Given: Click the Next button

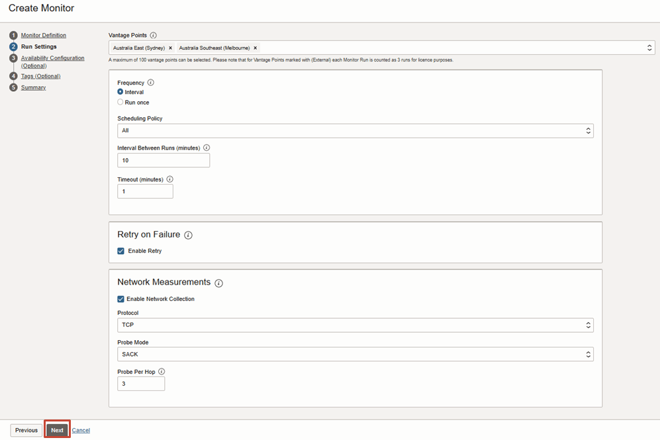Looking at the screenshot, I should click(x=58, y=430).
